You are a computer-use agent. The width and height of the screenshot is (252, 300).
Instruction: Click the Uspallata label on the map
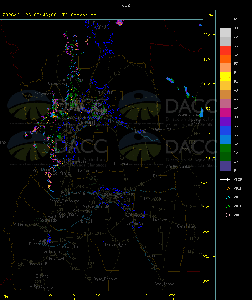58,83
